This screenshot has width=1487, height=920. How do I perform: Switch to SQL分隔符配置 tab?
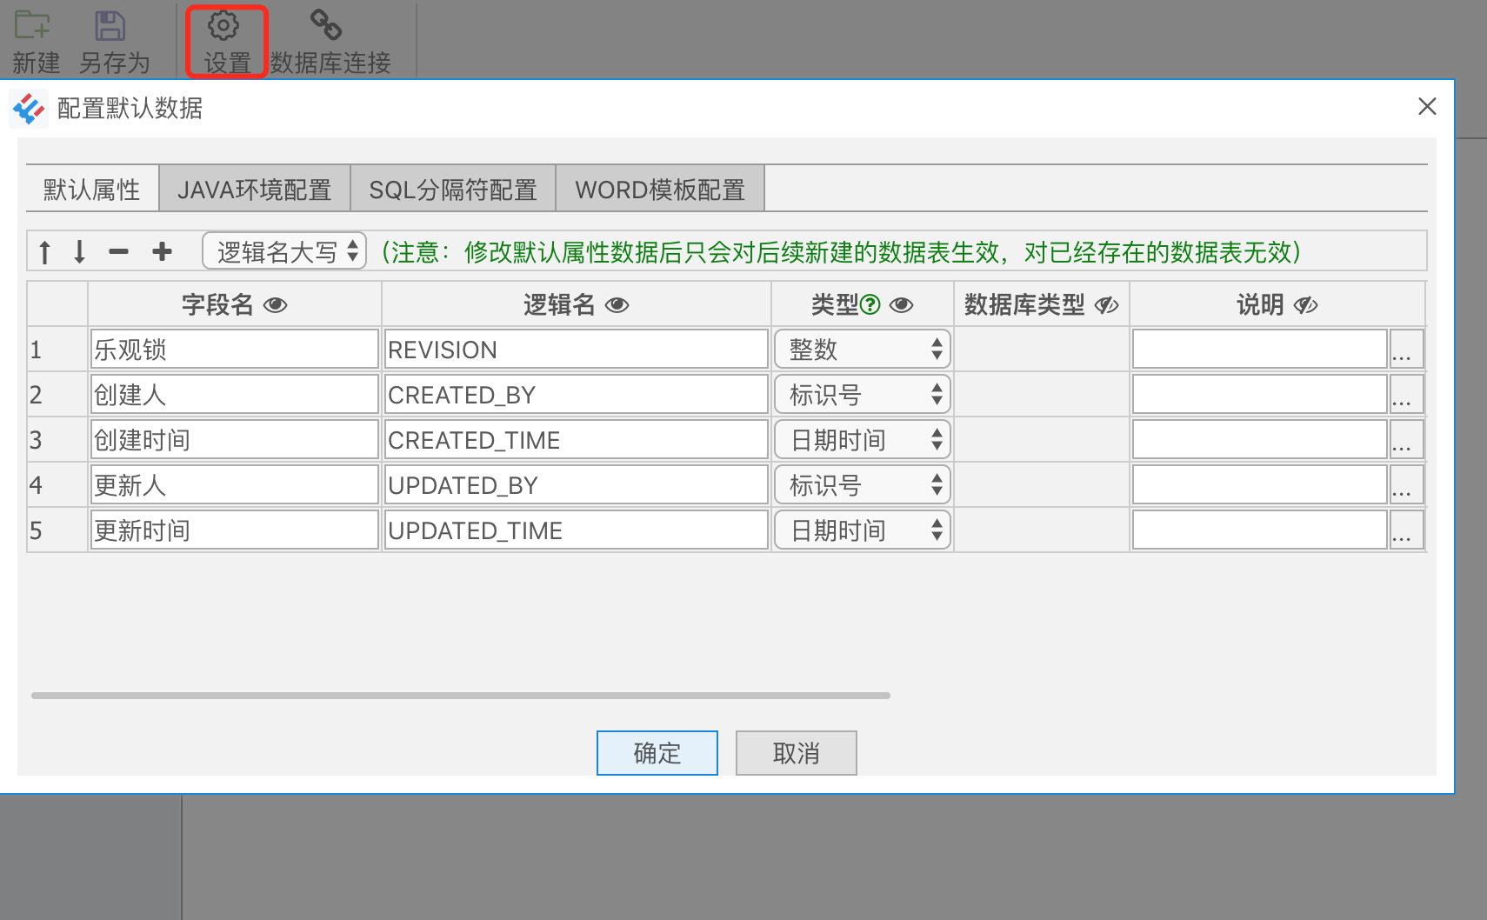coord(453,189)
